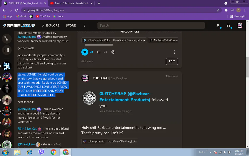Open the blue pixel character community
The image size is (249, 156).
(x=7, y=66)
